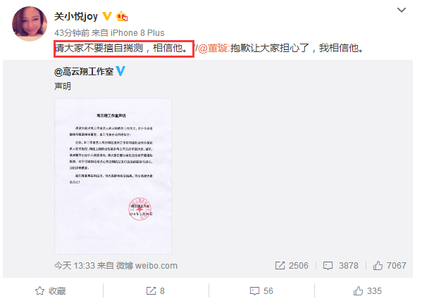The width and height of the screenshot is (422, 301).
Task: Open the post options chevron menu
Action: tap(402, 11)
